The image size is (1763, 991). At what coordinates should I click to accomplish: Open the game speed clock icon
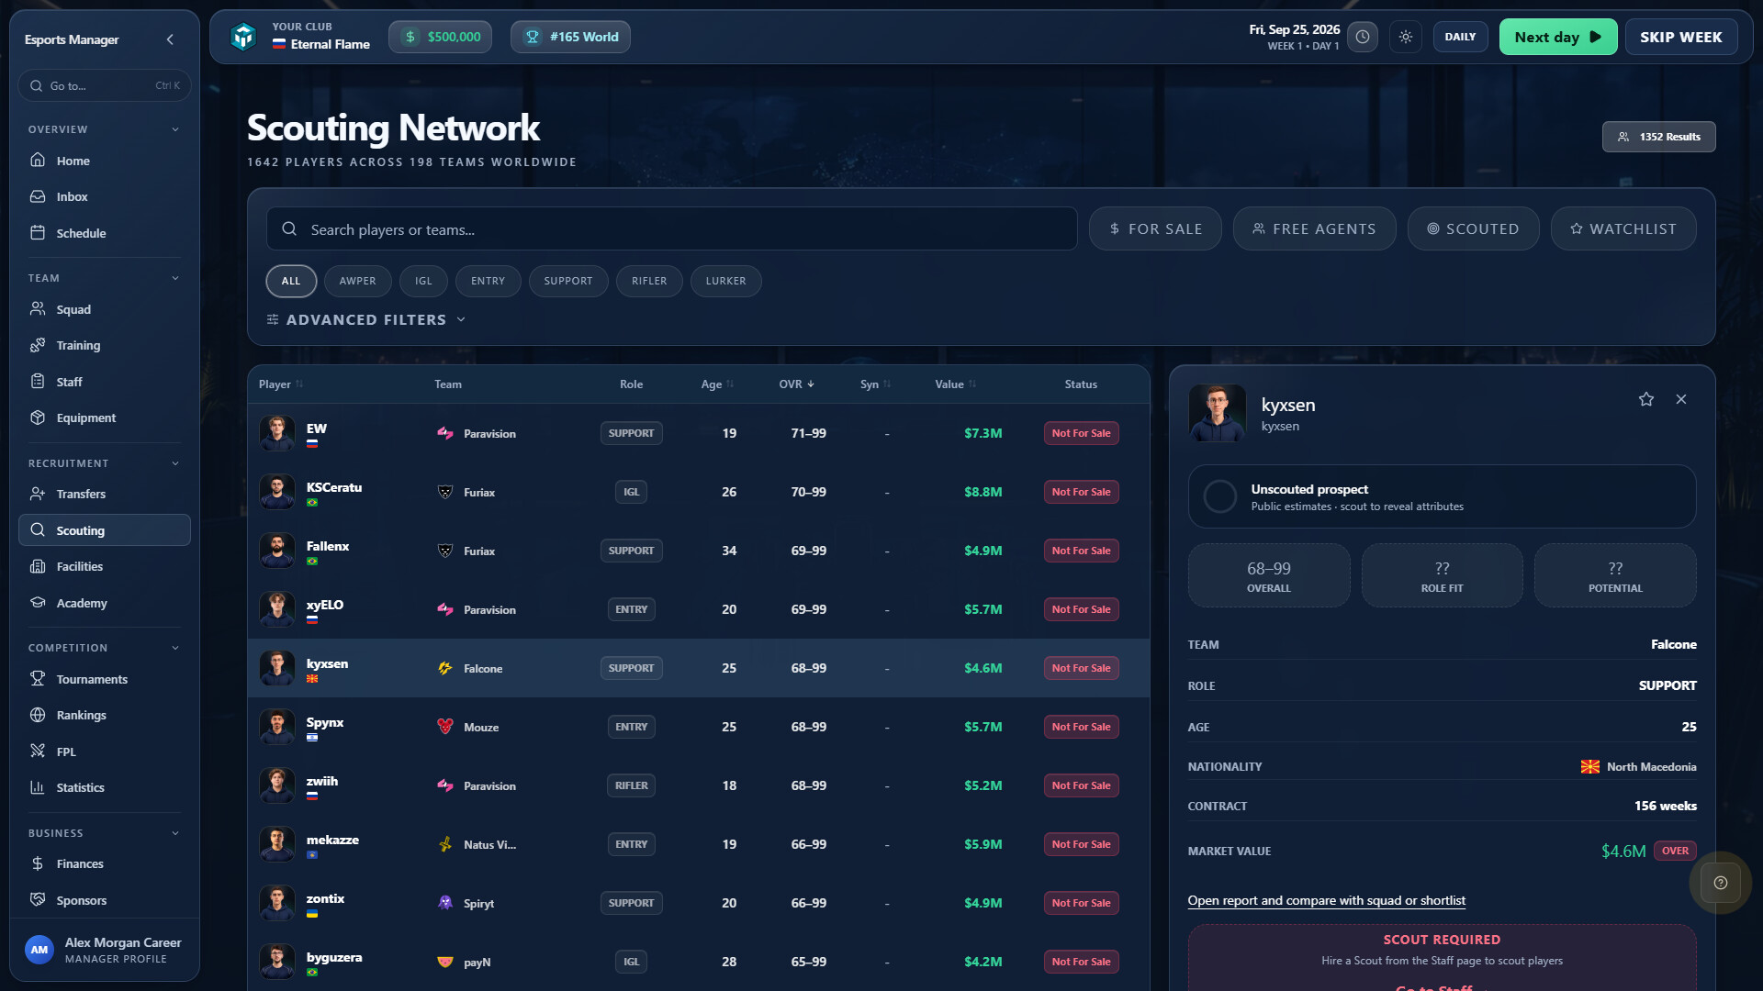pos(1363,37)
